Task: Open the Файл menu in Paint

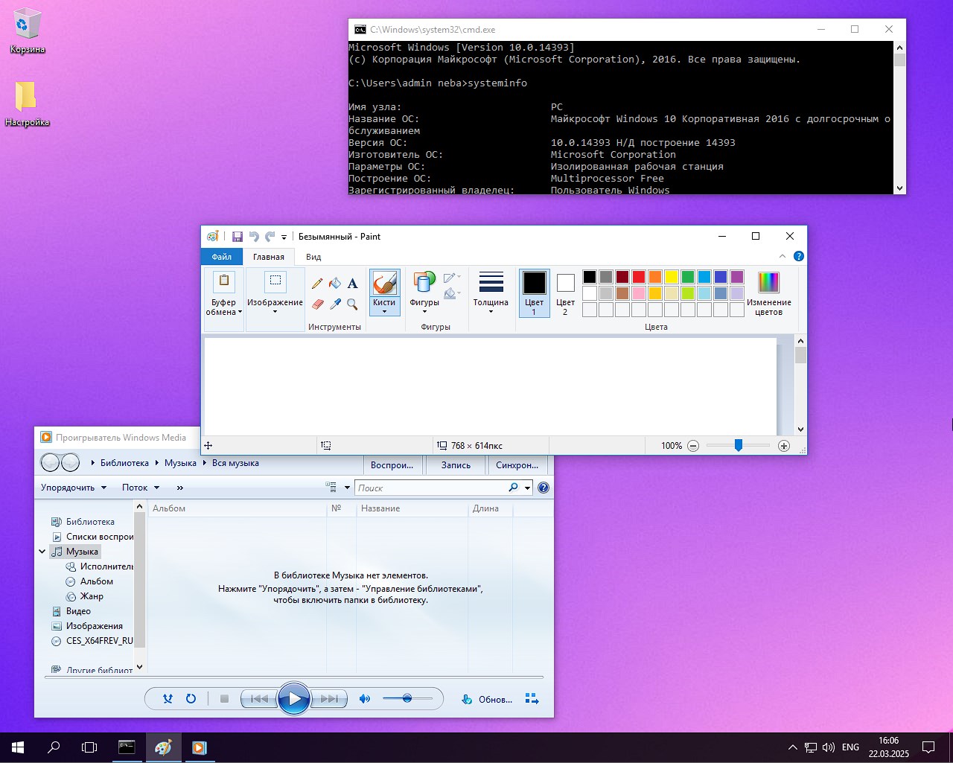Action: tap(221, 257)
